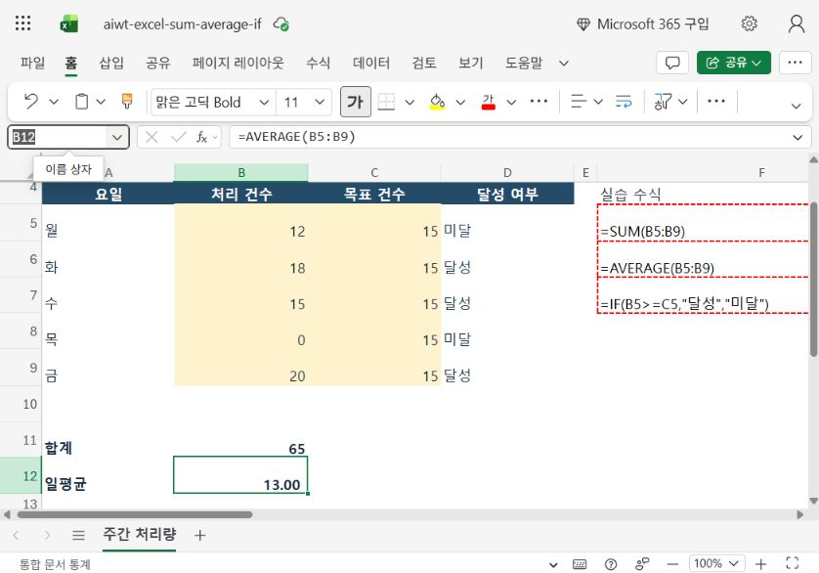Confirm formula entry checkmark icon

(x=179, y=137)
